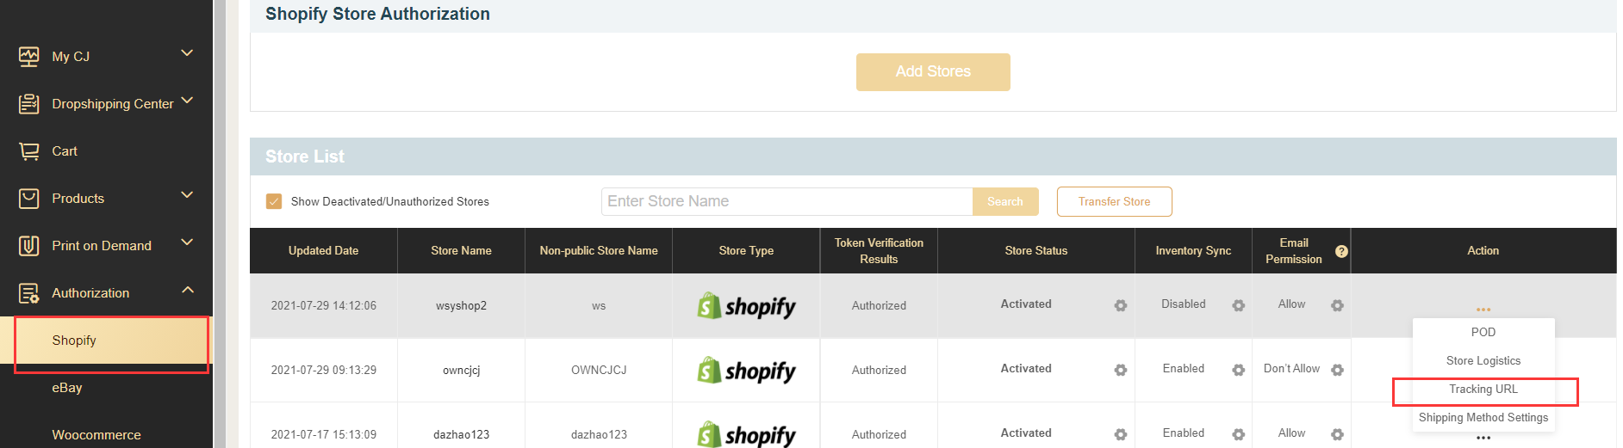Image resolution: width=1623 pixels, height=448 pixels.
Task: Click the Email Permission help question icon
Action: (1340, 251)
